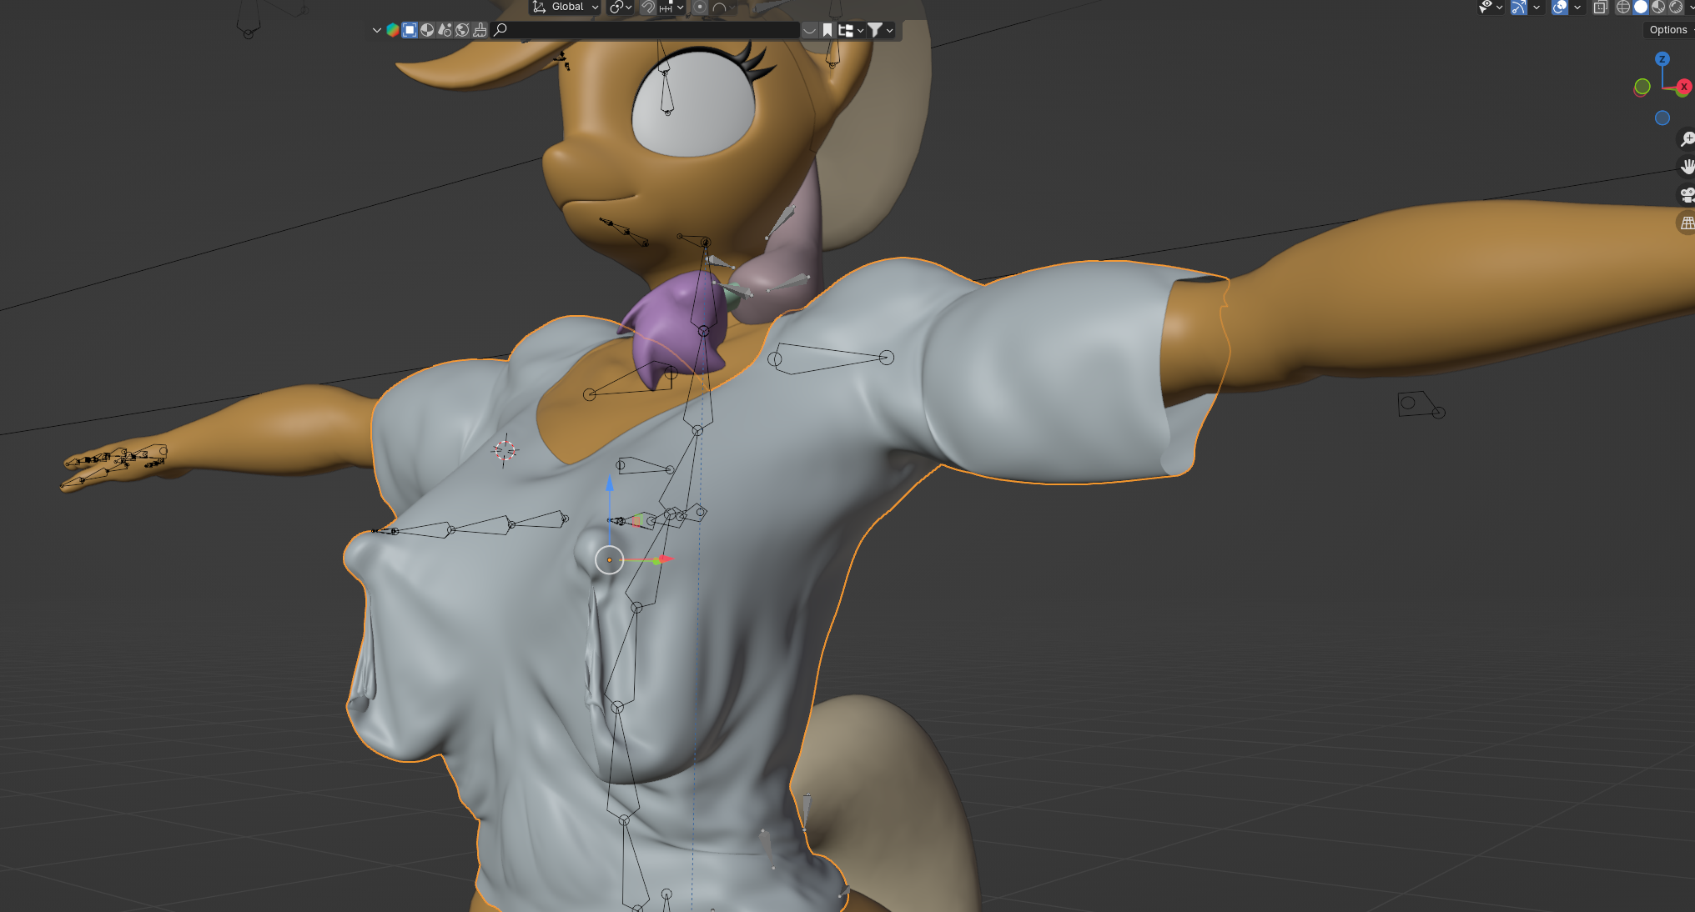Screen dimensions: 1695x912
Task: Switch perspective/orthographic grid icon
Action: [x=1687, y=223]
